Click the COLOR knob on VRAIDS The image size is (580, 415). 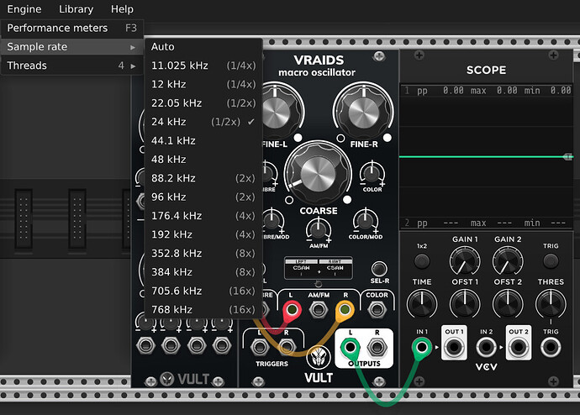pyautogui.click(x=372, y=173)
